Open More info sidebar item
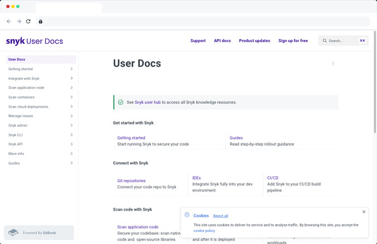Screen dimensions: 377x244 [x=41, y=153]
